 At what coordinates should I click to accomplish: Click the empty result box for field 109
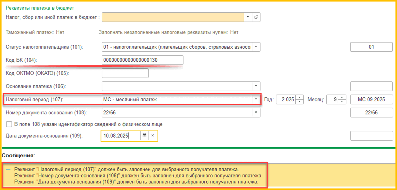point(372,136)
